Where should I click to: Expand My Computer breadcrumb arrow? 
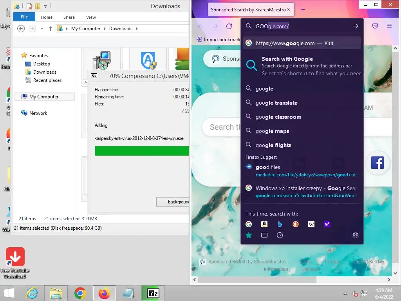[x=105, y=29]
